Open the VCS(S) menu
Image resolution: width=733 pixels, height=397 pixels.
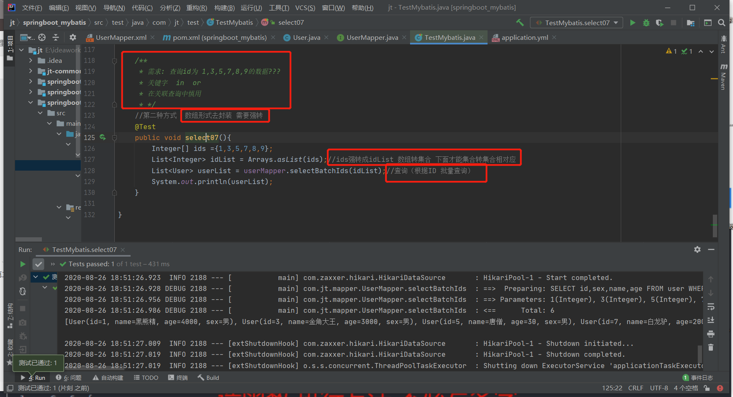click(305, 8)
